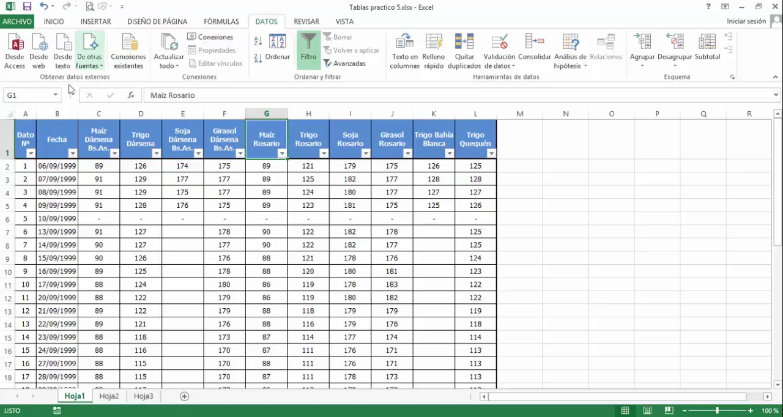Select cell with date 13/09/1999

[57, 232]
